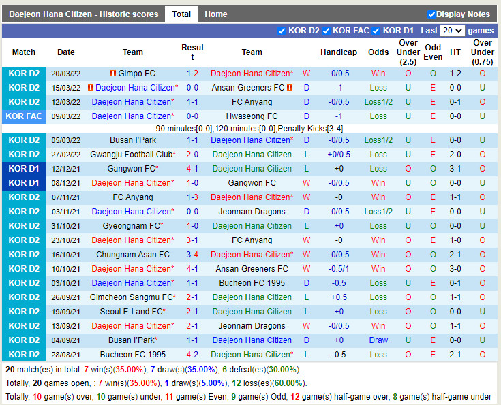Open the Hwaseong FC team link
The image size is (501, 405).
coord(252,116)
